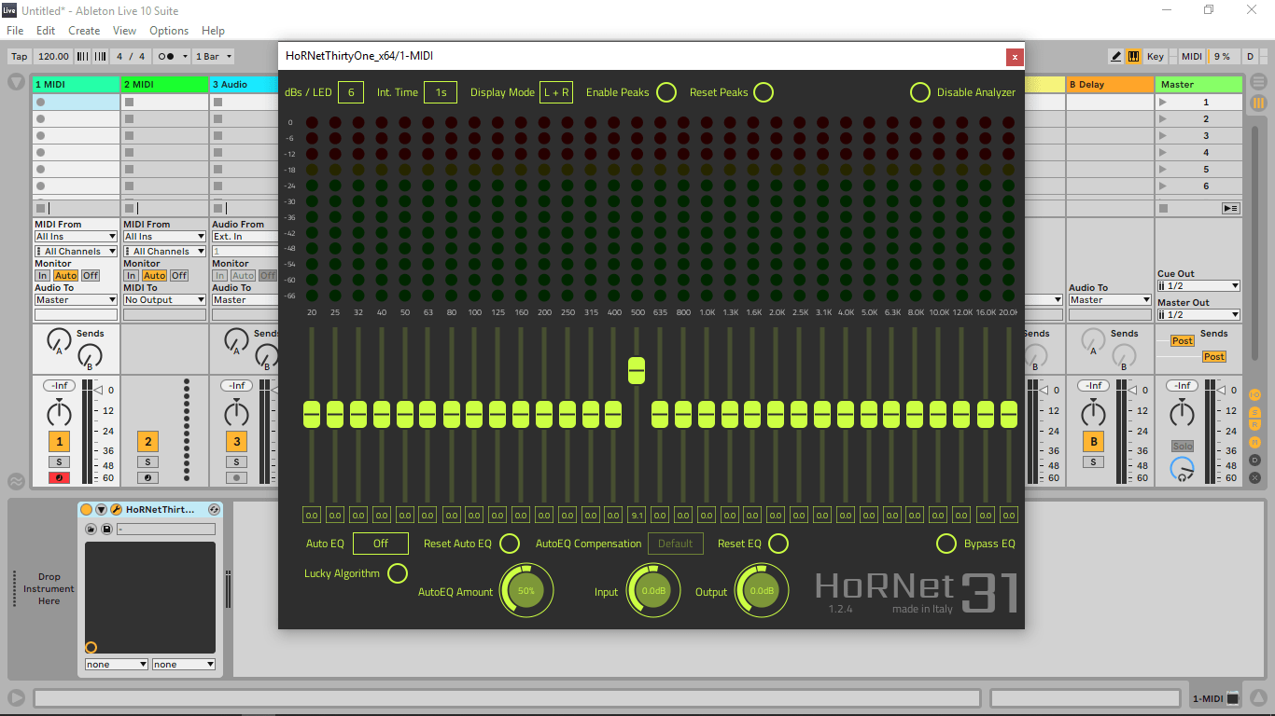Toggle computer MIDI keyboard icon
1275x716 pixels.
(x=1133, y=56)
